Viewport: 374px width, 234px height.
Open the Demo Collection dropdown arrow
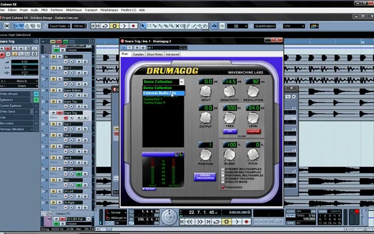coord(181,82)
